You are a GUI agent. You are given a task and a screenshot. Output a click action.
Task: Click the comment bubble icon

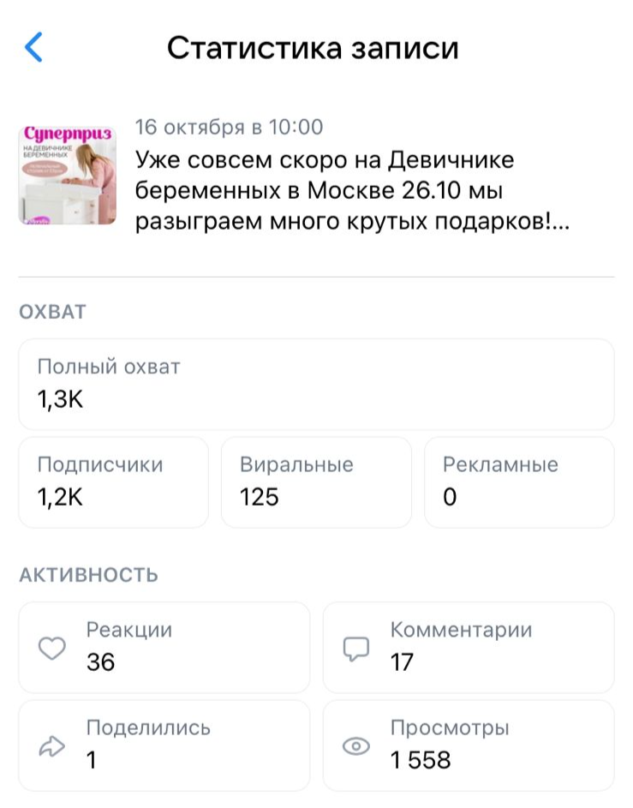(356, 649)
